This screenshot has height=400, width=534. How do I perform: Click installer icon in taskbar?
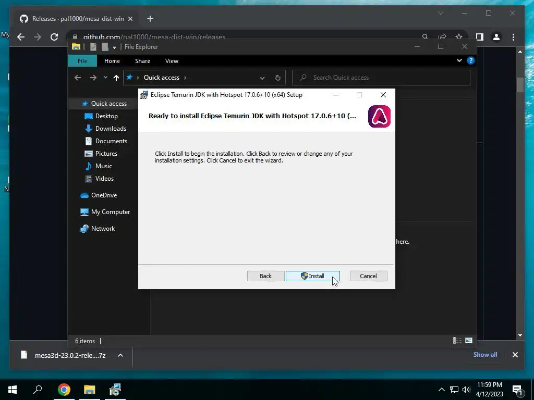click(115, 390)
